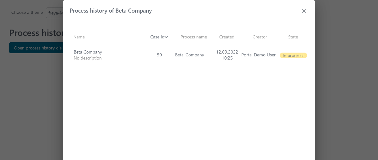Open the Beta Company case name

pyautogui.click(x=88, y=52)
